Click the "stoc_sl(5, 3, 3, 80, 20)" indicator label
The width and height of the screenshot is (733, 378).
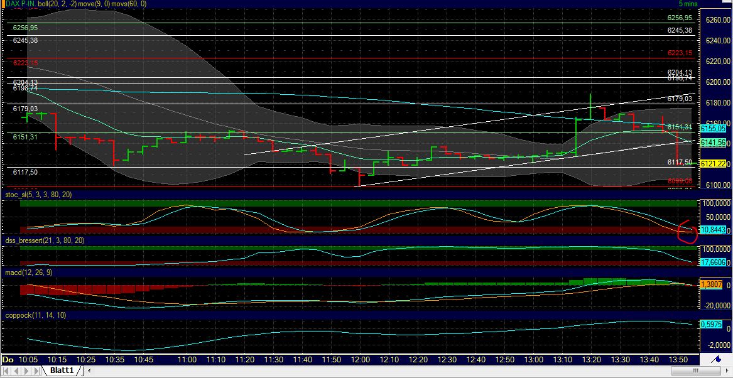38,195
